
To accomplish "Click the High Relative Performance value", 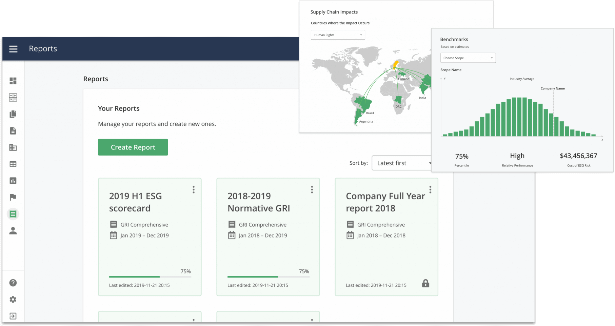I will point(517,156).
